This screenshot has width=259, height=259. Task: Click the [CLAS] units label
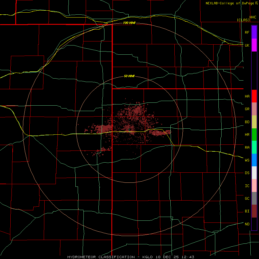(x=243, y=20)
